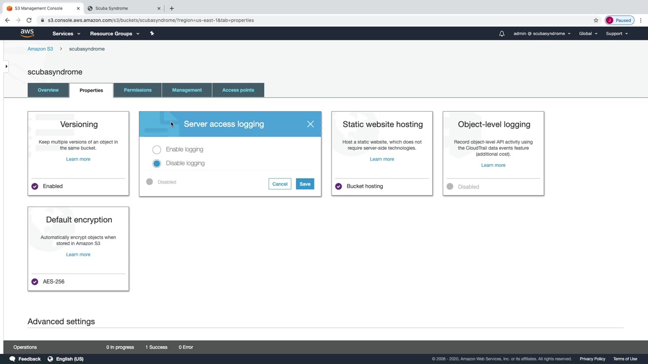Click the Save button for logging
Image resolution: width=648 pixels, height=364 pixels.
(x=305, y=184)
